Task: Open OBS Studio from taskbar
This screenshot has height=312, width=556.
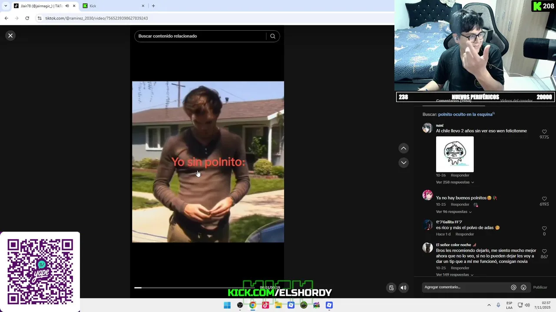Action: pyautogui.click(x=240, y=305)
